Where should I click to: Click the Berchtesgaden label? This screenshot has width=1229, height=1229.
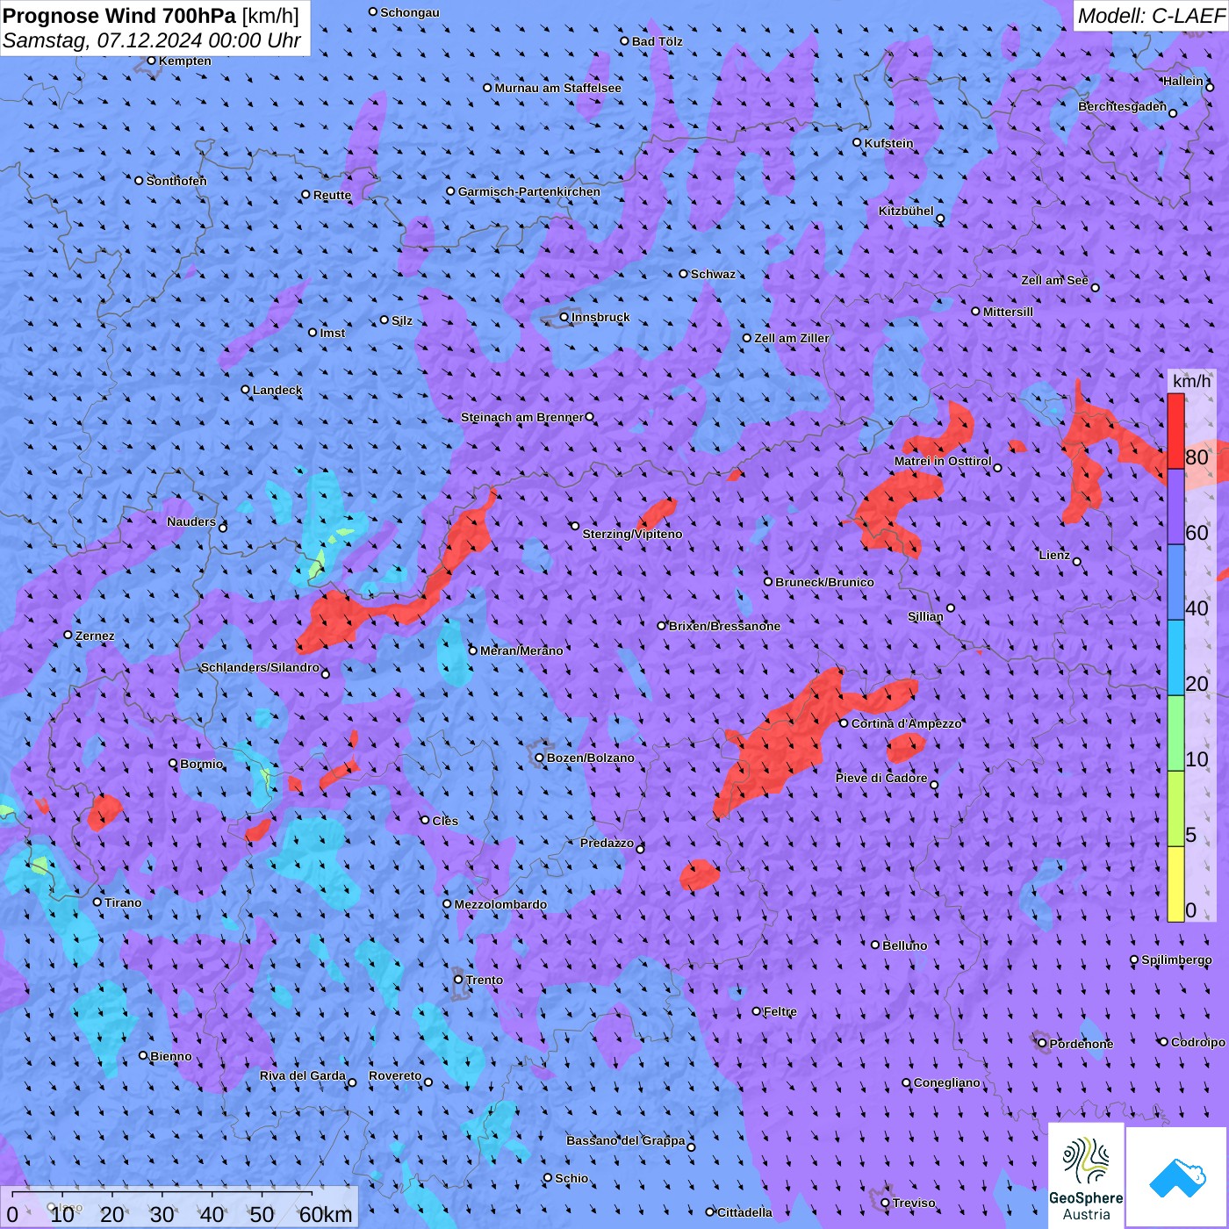tap(1122, 106)
